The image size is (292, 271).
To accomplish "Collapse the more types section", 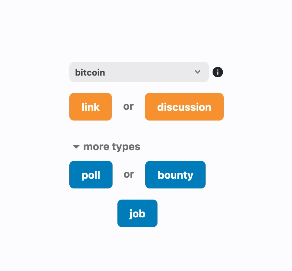I will coord(106,147).
